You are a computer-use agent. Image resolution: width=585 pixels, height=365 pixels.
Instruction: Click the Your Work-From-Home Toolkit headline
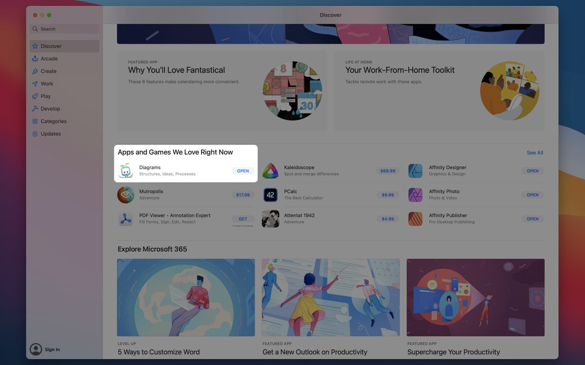pyautogui.click(x=400, y=70)
